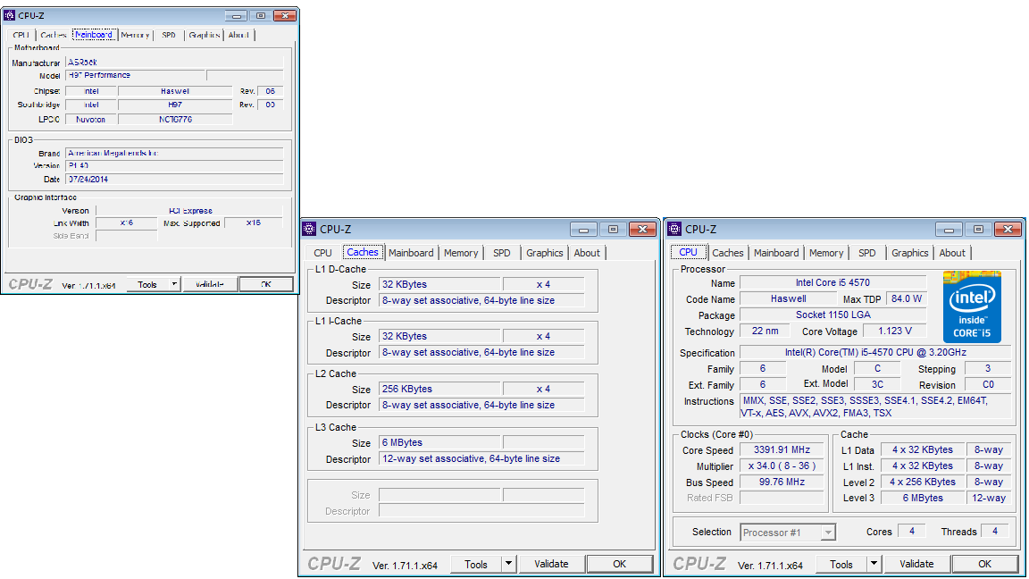Click the H97 Performance model field
Viewport: 1029px width, 579px height.
(136, 75)
